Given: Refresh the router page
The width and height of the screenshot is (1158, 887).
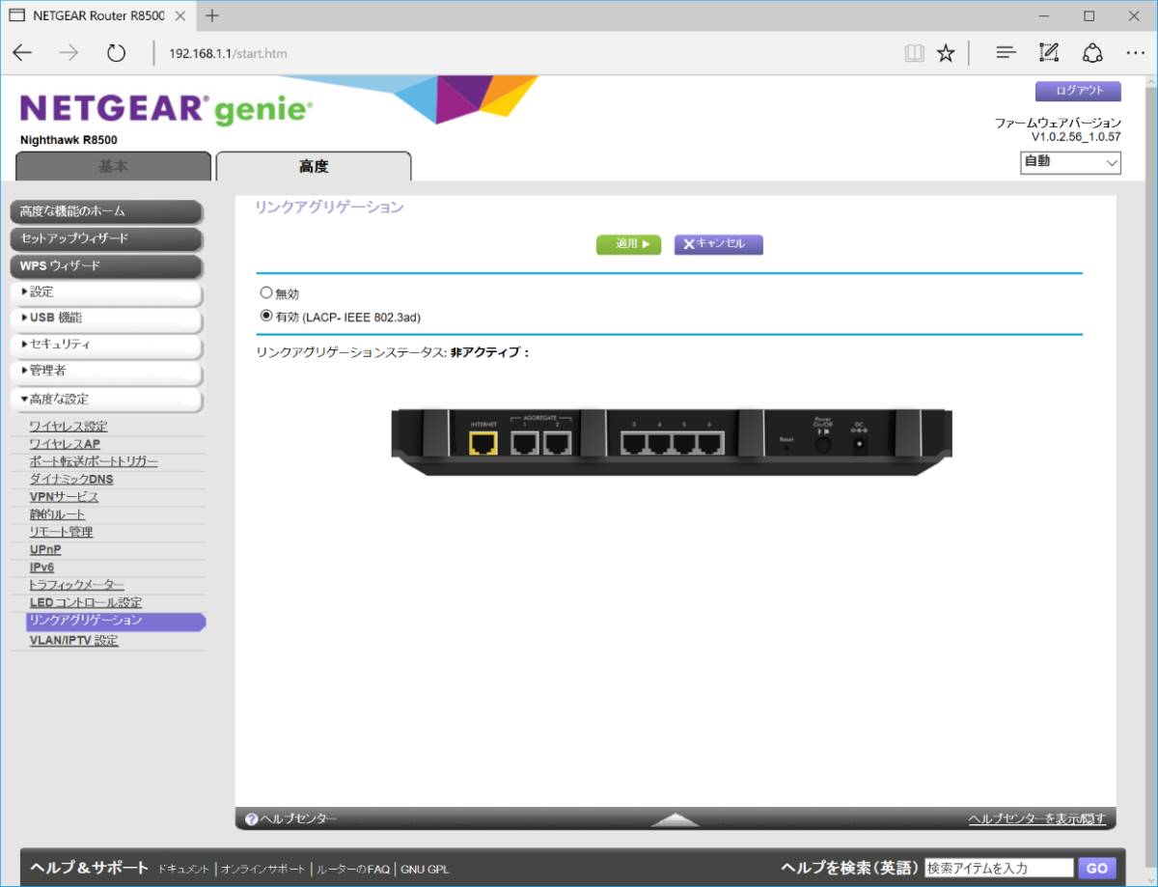Looking at the screenshot, I should tap(116, 53).
